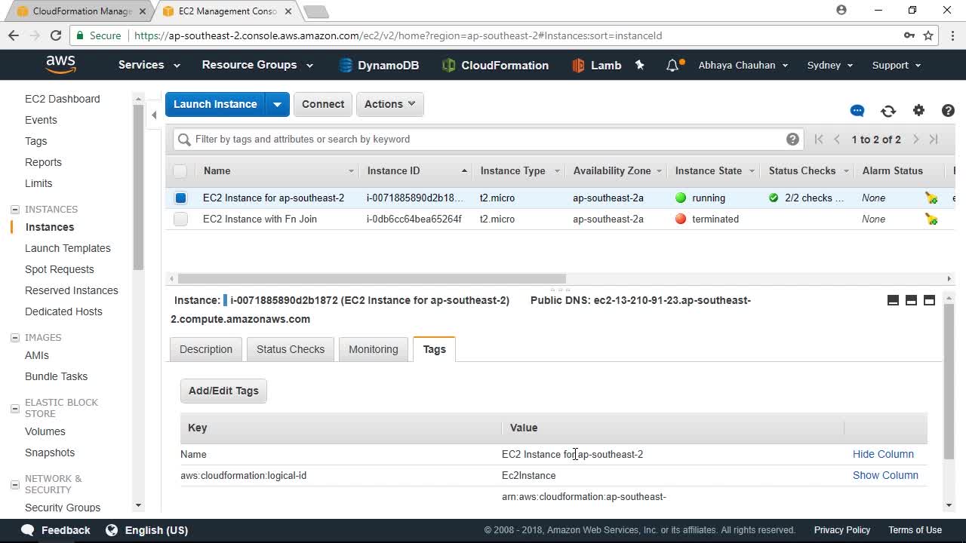Click the Add/Edit Tags button
966x543 pixels.
tap(223, 391)
